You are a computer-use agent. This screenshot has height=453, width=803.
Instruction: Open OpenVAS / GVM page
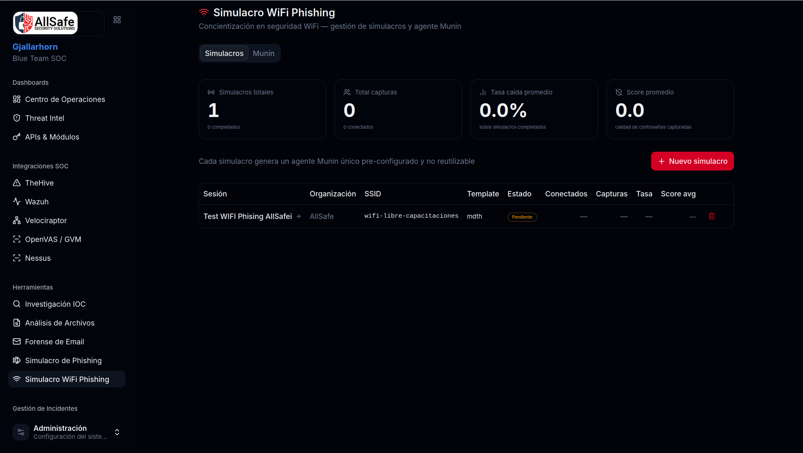pos(67,239)
